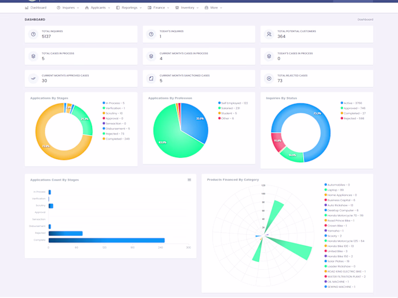Expand the Inventory dropdown chevron
398x298 pixels.
(198, 8)
